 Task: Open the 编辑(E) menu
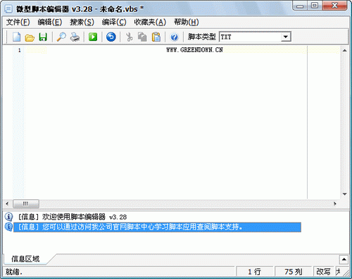pyautogui.click(x=50, y=23)
